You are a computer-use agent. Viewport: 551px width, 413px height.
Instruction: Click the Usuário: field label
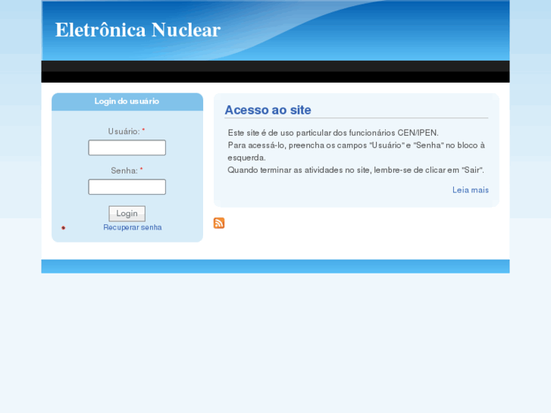[x=124, y=131]
